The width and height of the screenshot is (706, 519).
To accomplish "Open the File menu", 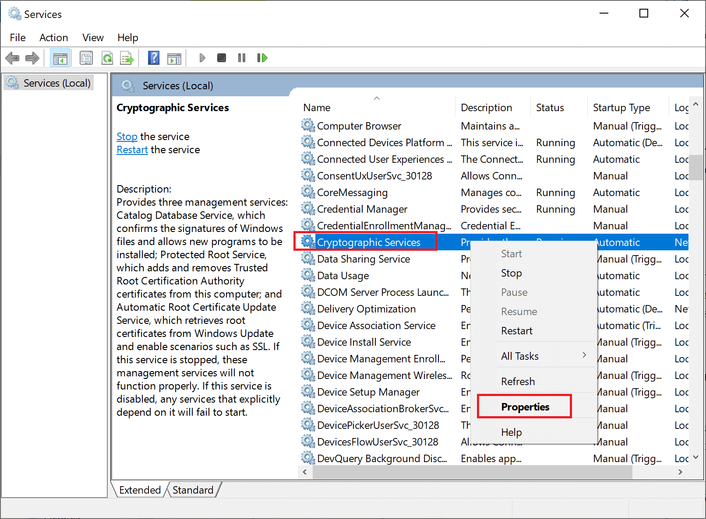I will [17, 38].
